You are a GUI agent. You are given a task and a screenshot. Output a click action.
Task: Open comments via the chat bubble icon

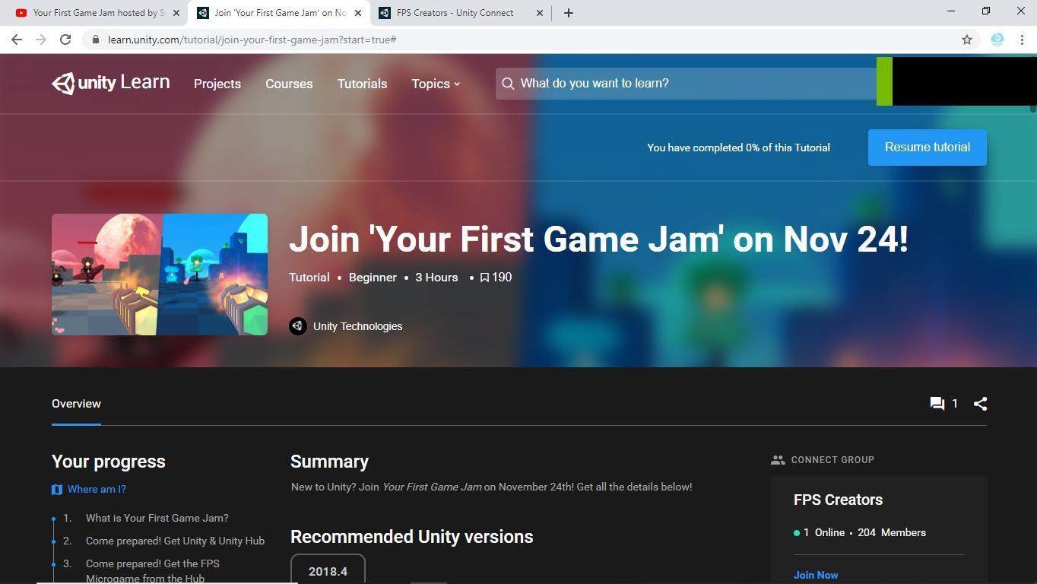click(x=937, y=404)
